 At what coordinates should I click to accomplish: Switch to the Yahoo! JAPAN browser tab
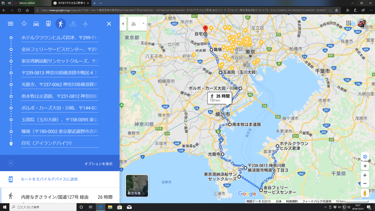click(x=32, y=3)
